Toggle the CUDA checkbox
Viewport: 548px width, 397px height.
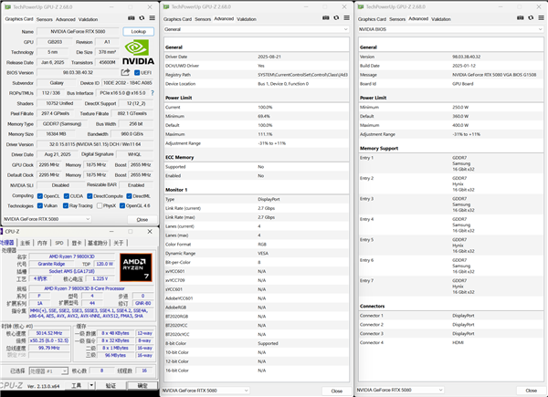(67, 196)
